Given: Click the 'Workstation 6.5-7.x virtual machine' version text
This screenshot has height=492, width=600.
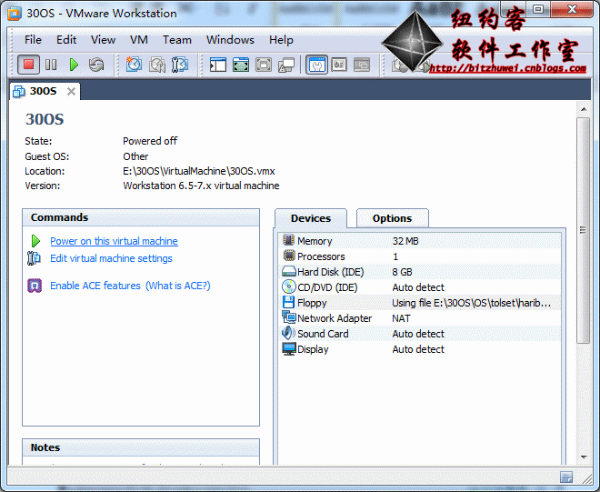Looking at the screenshot, I should click(x=201, y=186).
